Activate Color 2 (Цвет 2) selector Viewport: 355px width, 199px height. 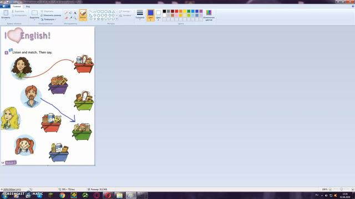158,15
